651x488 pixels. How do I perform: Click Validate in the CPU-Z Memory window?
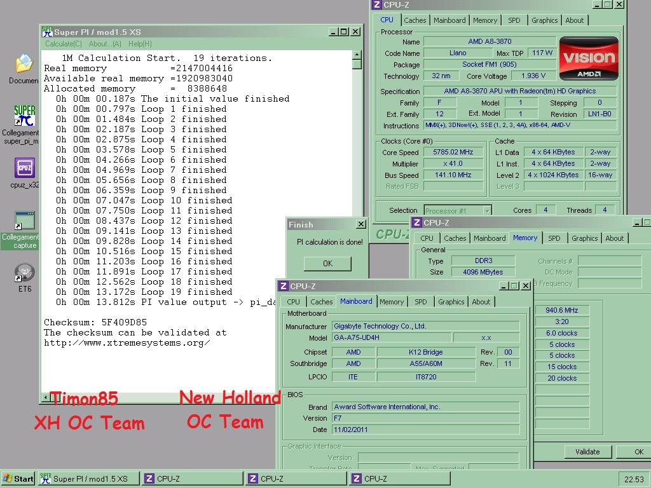pyautogui.click(x=587, y=452)
